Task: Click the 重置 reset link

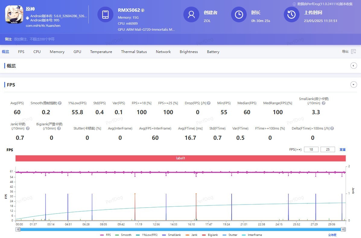Action: coord(343,150)
